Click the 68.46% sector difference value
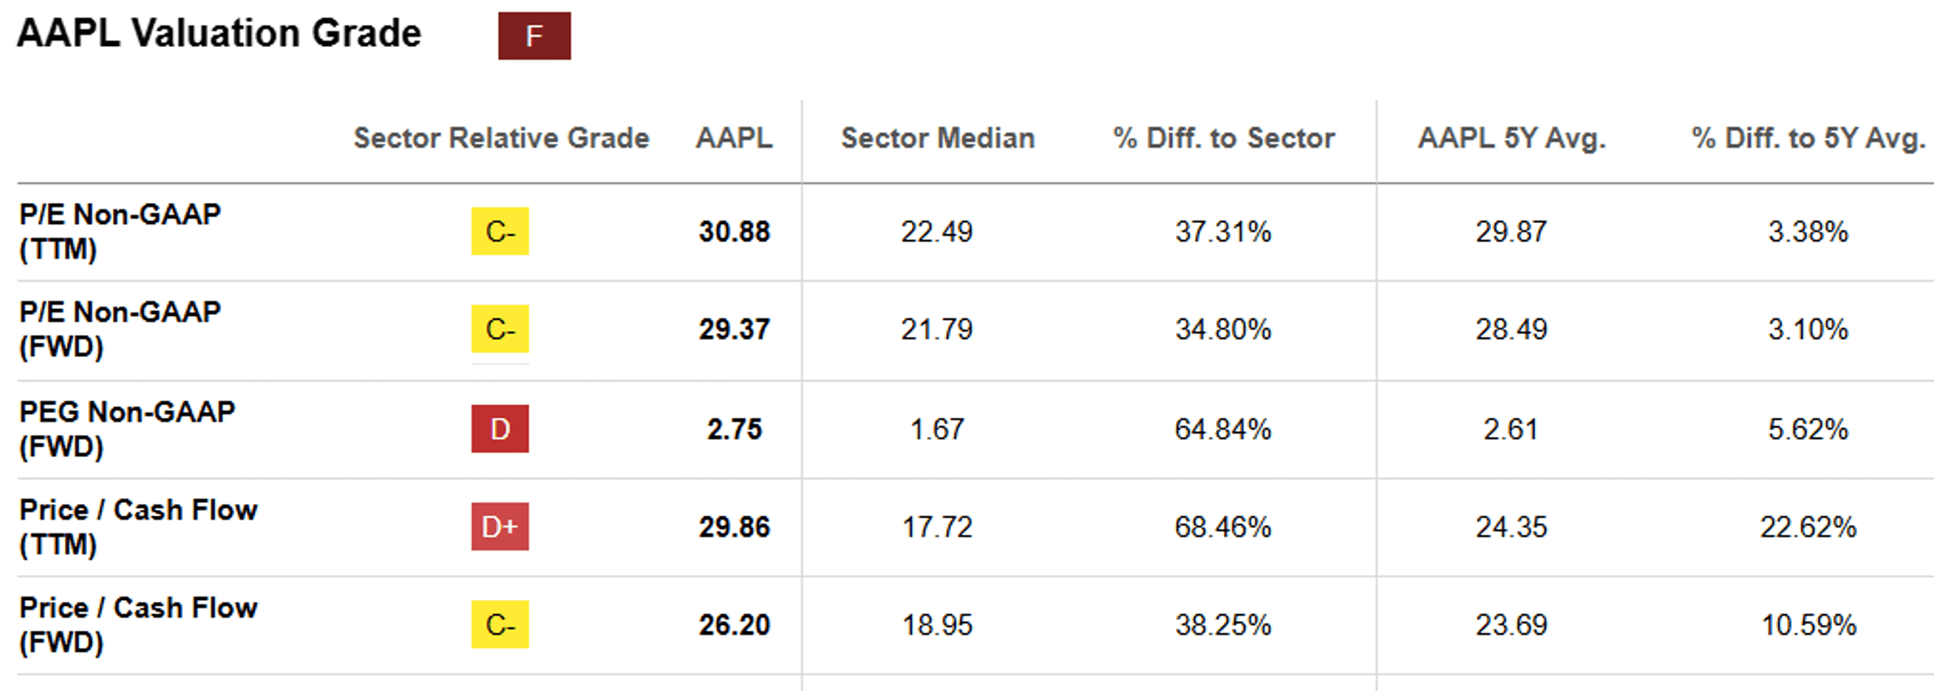Screen dimensions: 1934x691 pyautogui.click(x=1223, y=527)
